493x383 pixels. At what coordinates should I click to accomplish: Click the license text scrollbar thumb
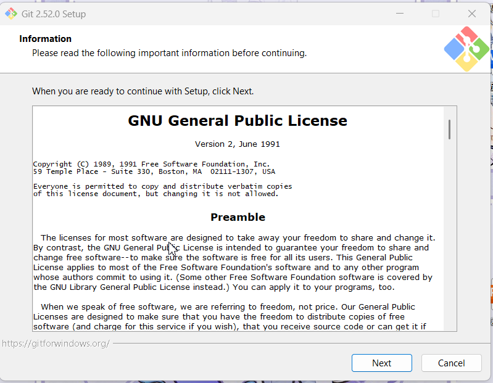(450, 129)
